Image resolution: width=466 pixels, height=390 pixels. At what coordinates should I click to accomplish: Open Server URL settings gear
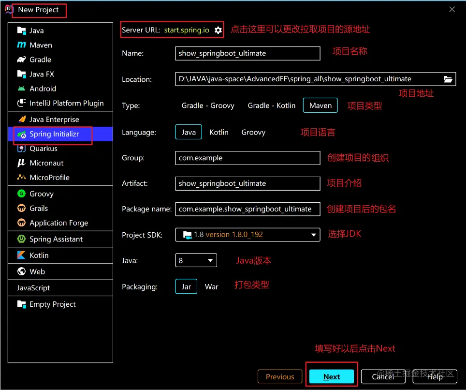click(218, 30)
